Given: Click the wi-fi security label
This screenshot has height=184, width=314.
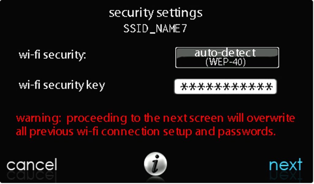Looking at the screenshot, I should (x=52, y=55).
